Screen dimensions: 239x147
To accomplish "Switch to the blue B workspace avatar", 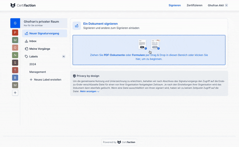I will 15,78.
